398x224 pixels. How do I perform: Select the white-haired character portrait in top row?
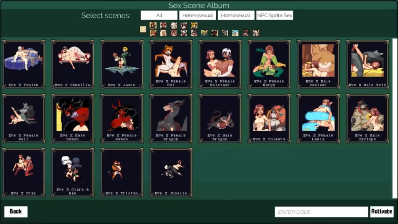[x=173, y=26]
